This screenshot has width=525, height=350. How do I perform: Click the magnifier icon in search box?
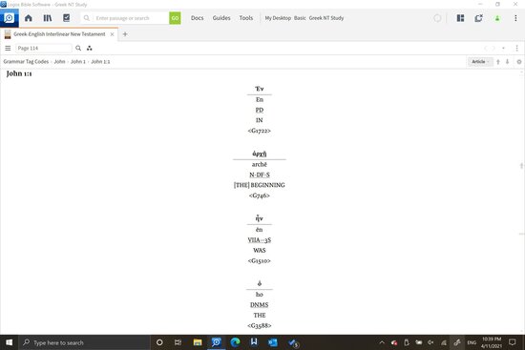point(87,18)
